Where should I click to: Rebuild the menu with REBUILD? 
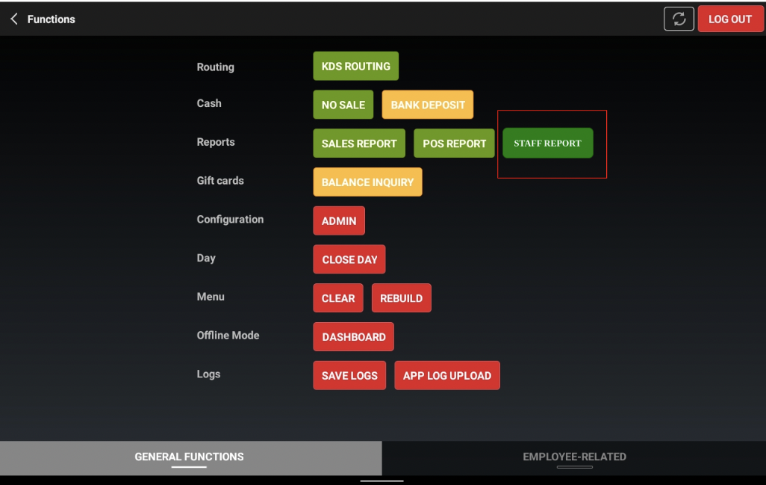pos(401,297)
